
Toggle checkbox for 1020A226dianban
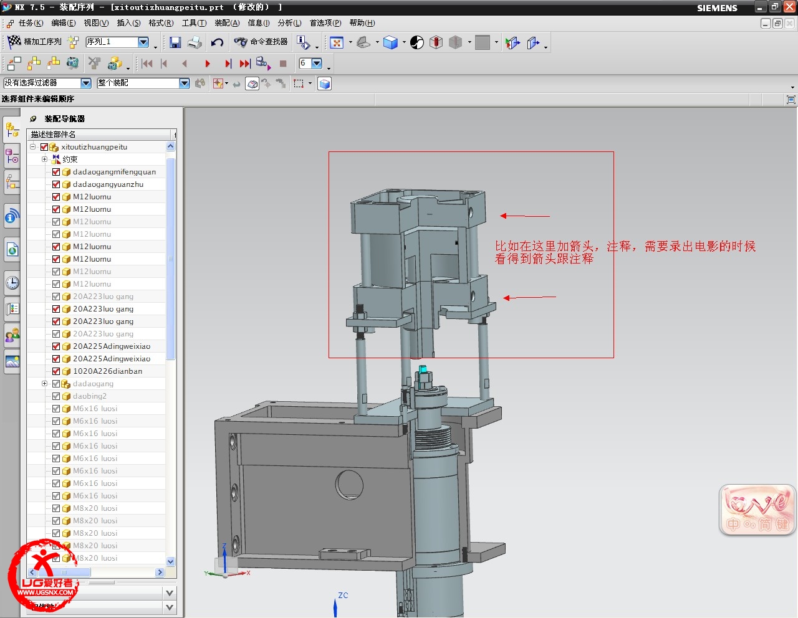(56, 371)
